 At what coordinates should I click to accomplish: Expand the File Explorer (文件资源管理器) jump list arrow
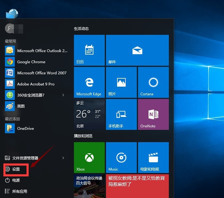tap(63, 158)
